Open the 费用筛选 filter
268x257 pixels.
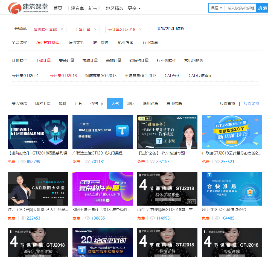(174, 104)
